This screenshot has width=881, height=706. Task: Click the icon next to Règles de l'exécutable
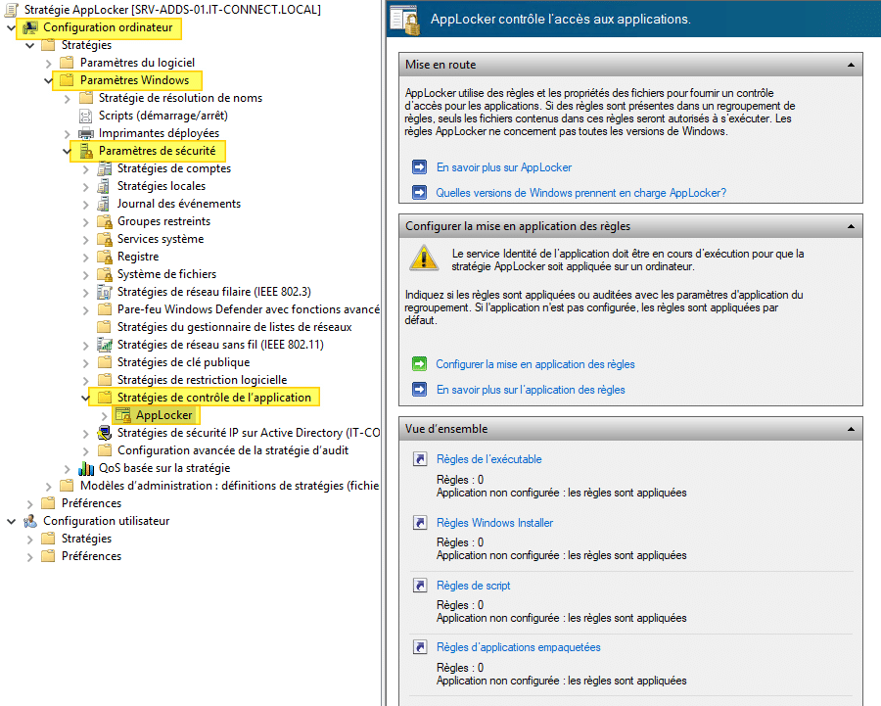click(x=421, y=458)
